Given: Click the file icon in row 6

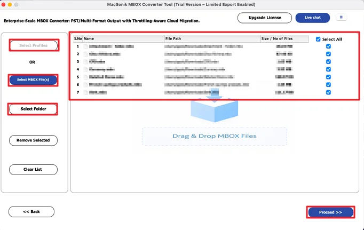Looking at the screenshot, I should pyautogui.click(x=86, y=85).
